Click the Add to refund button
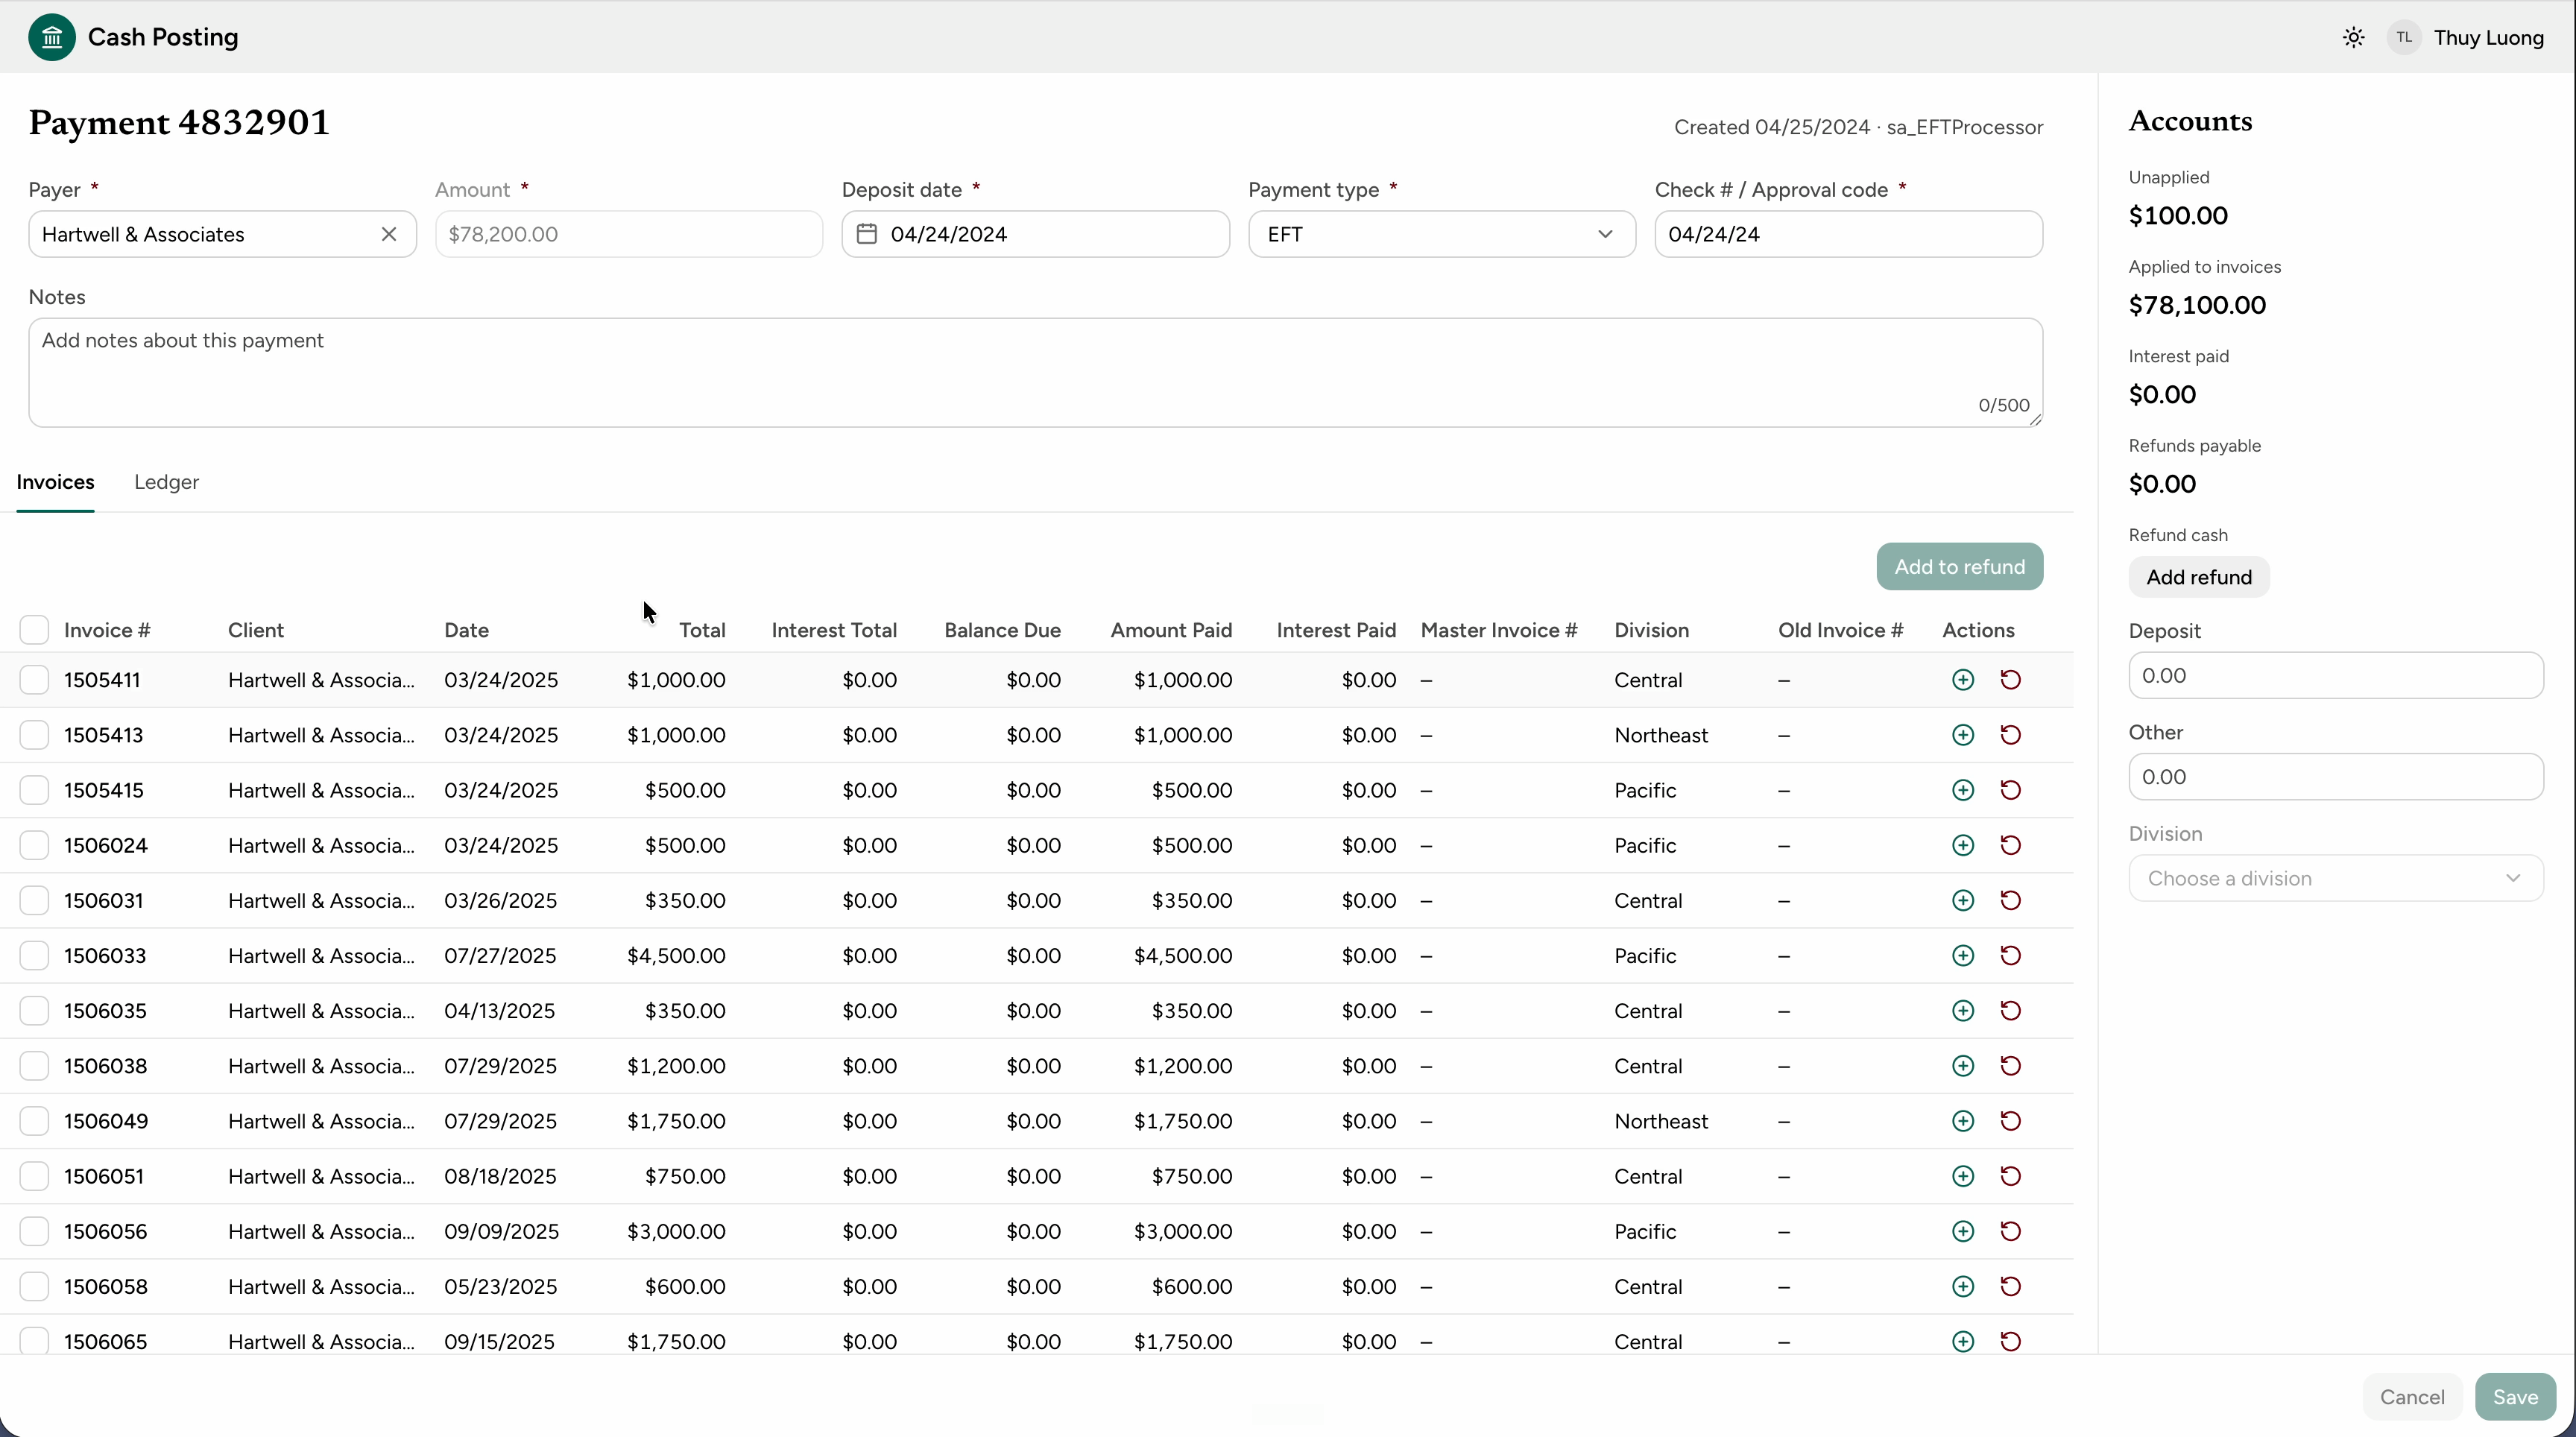 point(1959,567)
